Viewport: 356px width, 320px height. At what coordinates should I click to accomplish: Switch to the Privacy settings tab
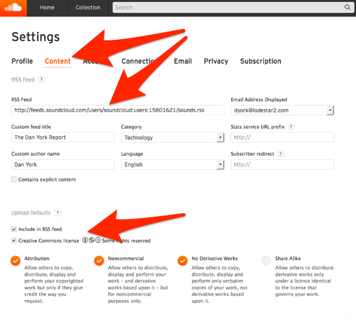pyautogui.click(x=216, y=61)
